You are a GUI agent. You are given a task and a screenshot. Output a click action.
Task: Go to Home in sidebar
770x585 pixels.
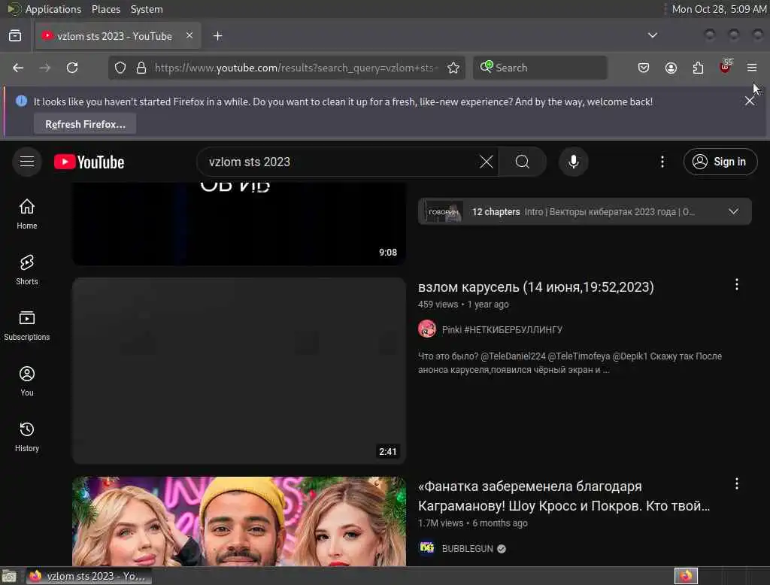click(x=27, y=214)
